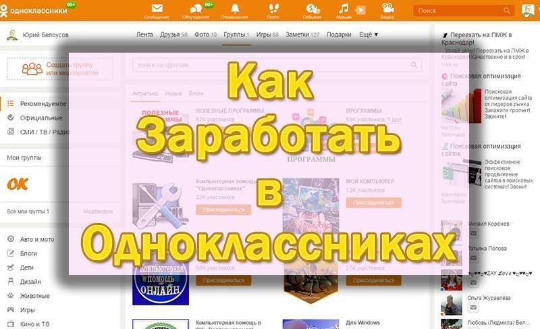Click the Кино и ТВ television icon
This screenshot has width=540, height=329.
[11, 324]
